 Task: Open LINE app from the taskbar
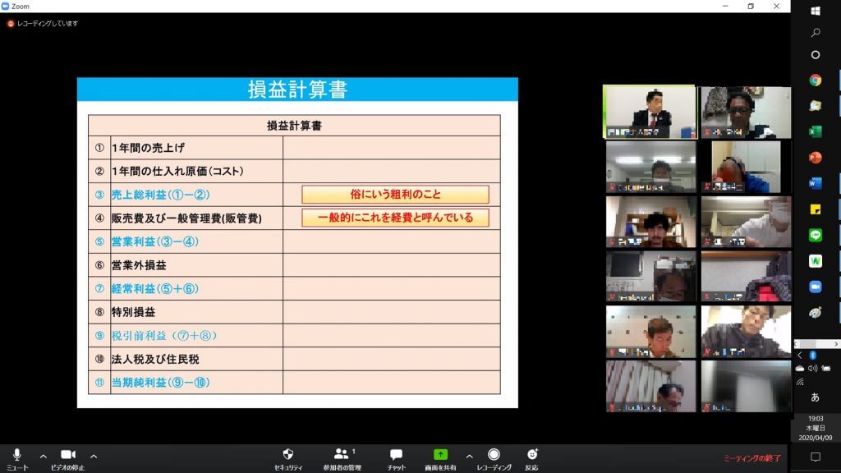[x=816, y=235]
